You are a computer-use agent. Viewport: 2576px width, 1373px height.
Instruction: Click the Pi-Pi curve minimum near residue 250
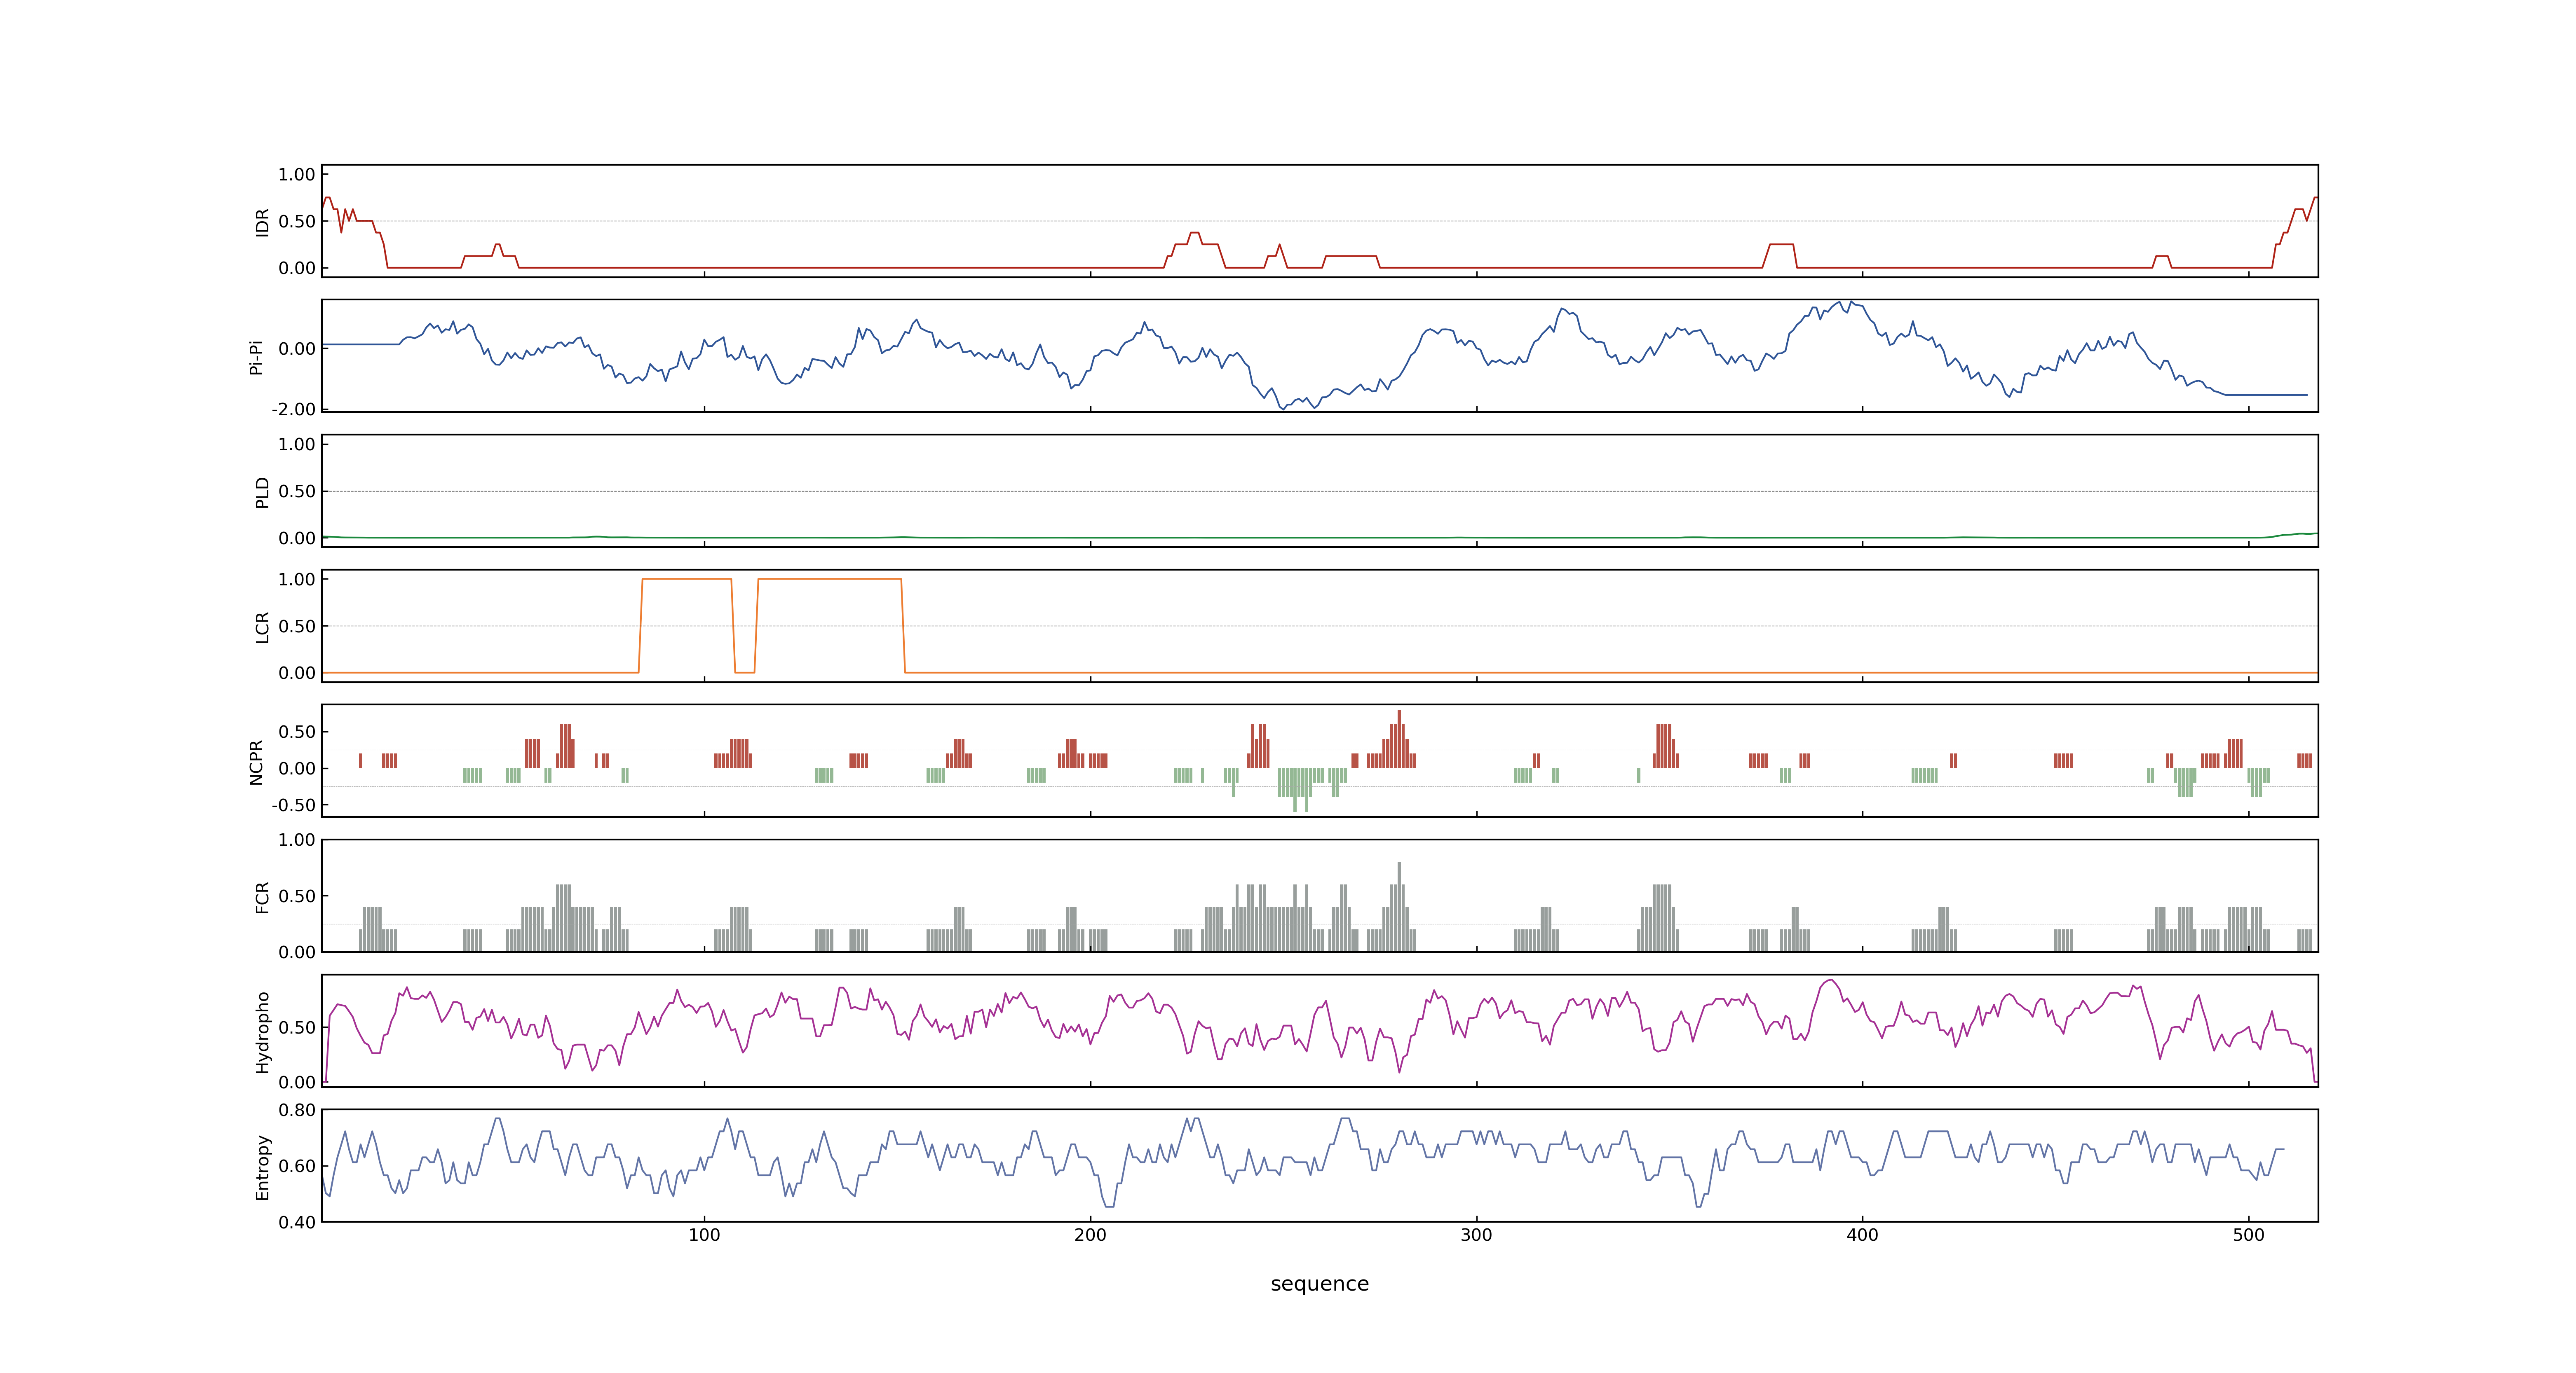pos(1283,408)
